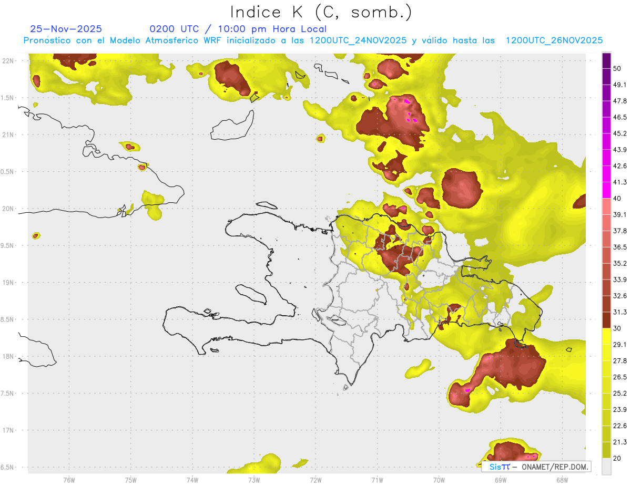Click the "9.5N" latitude label
The width and height of the screenshot is (631, 487).
click(7, 245)
